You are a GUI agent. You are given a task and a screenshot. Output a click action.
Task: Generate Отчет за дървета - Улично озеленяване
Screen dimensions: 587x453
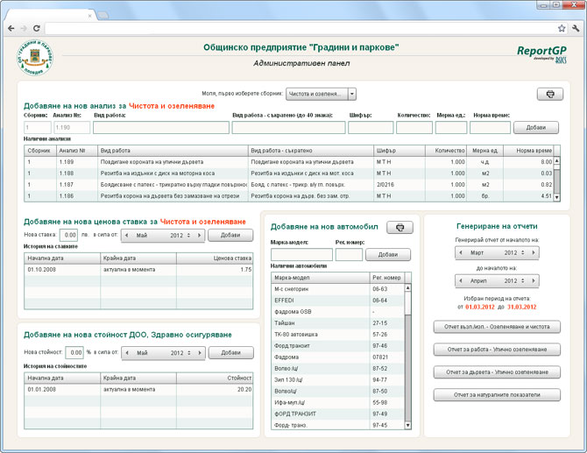tap(497, 372)
